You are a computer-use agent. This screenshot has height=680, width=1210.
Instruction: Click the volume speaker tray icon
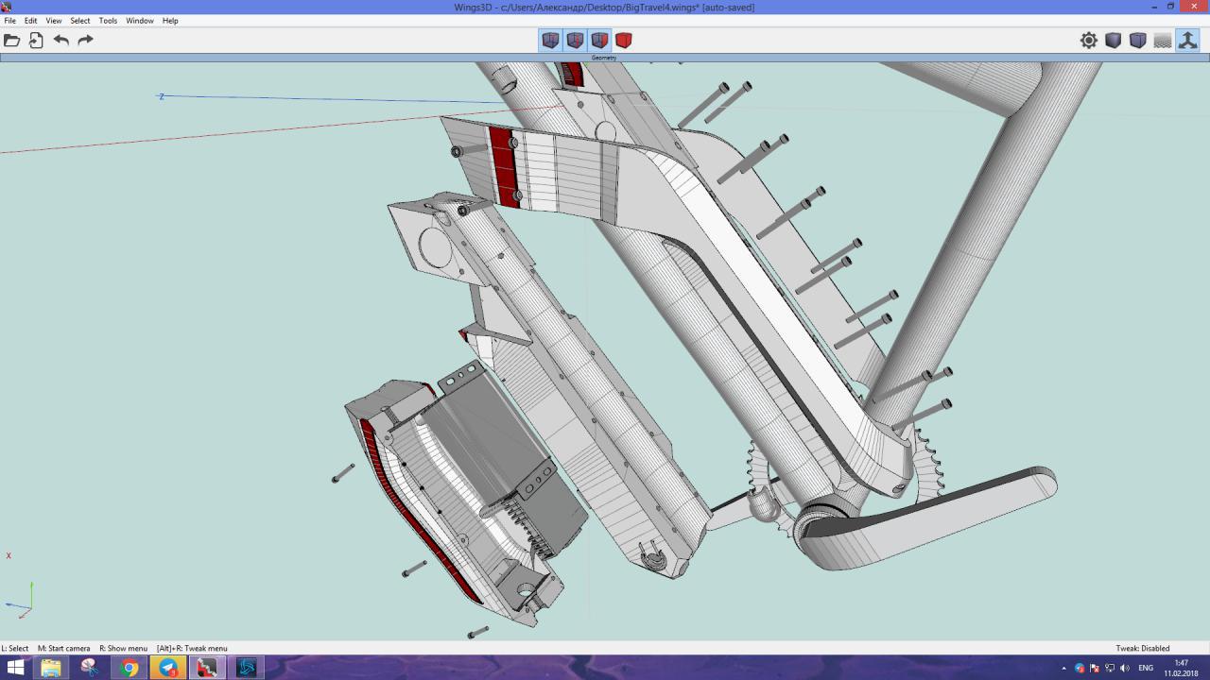tap(1125, 668)
